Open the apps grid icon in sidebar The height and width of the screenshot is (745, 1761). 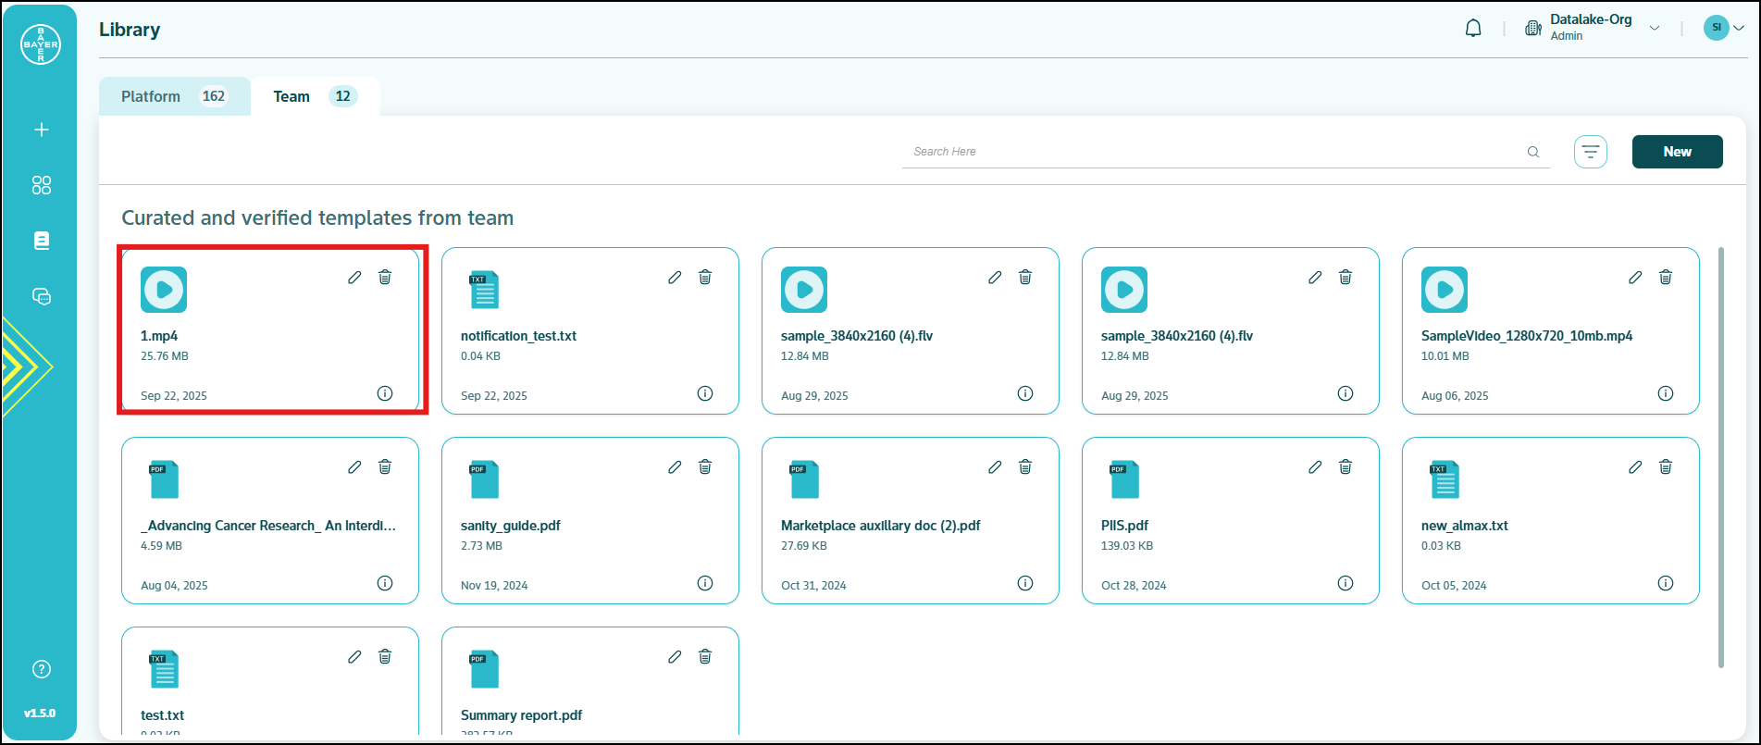tap(41, 185)
